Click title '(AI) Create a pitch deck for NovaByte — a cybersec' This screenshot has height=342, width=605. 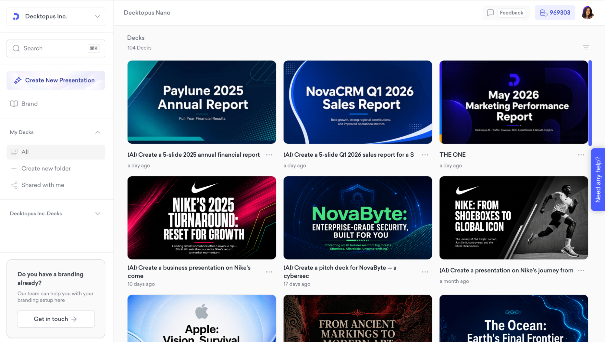pos(340,272)
